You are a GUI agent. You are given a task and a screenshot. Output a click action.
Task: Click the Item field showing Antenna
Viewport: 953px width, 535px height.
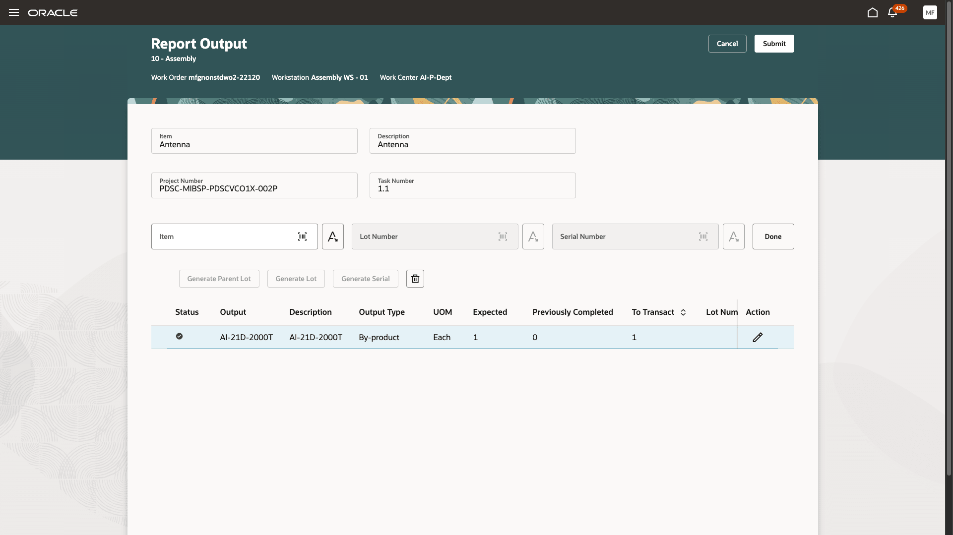pos(254,141)
